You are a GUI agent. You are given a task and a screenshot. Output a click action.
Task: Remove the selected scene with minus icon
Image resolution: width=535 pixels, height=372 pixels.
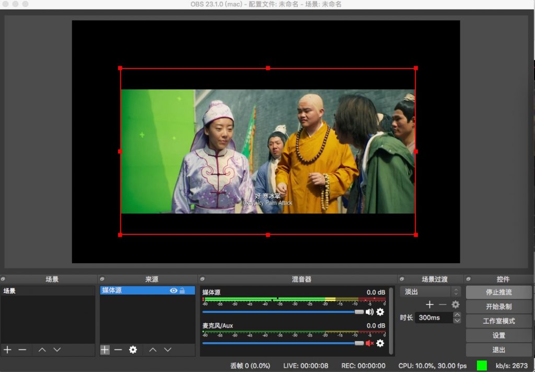click(22, 350)
